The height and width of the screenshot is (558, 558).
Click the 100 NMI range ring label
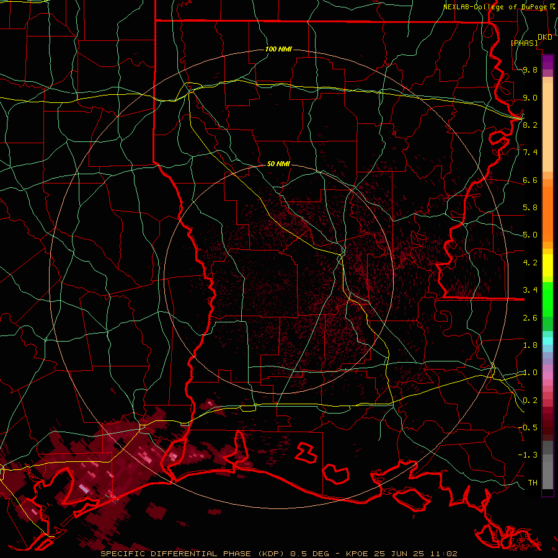pos(278,49)
